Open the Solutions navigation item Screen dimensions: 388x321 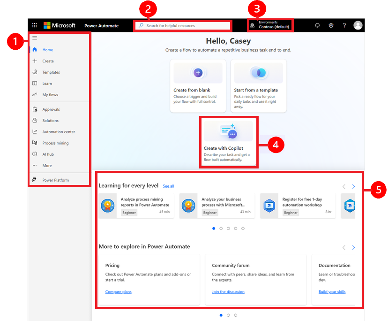[x=59, y=121]
